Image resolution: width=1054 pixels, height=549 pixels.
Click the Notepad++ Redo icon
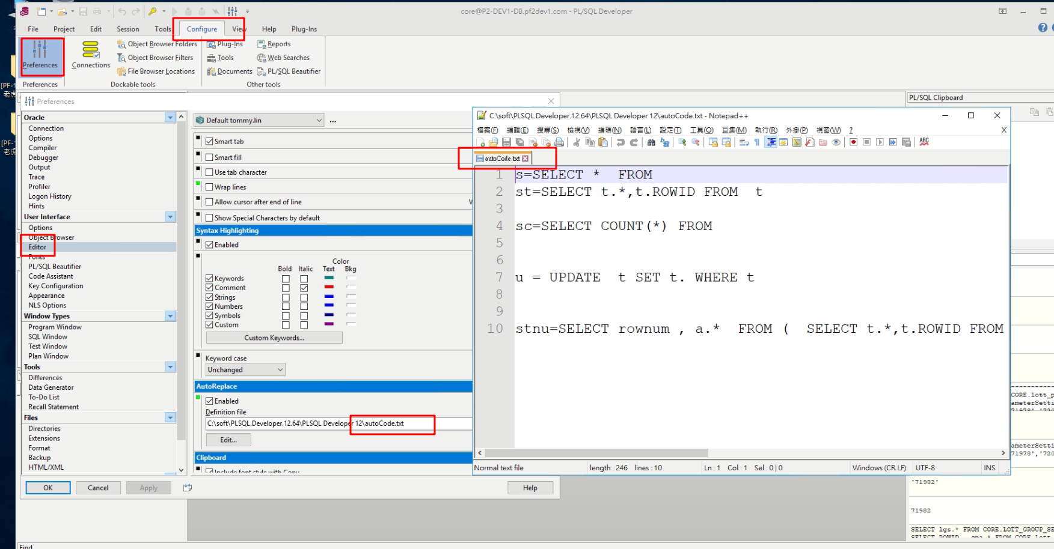pos(634,142)
